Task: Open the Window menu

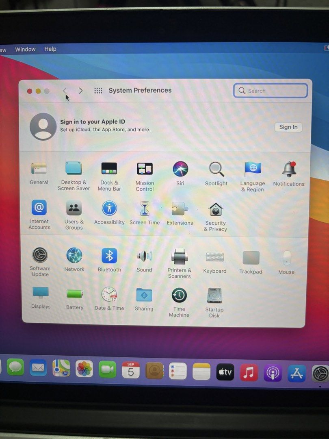Action: pyautogui.click(x=25, y=49)
